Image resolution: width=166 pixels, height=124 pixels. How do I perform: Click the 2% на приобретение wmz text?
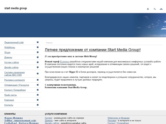71,57
